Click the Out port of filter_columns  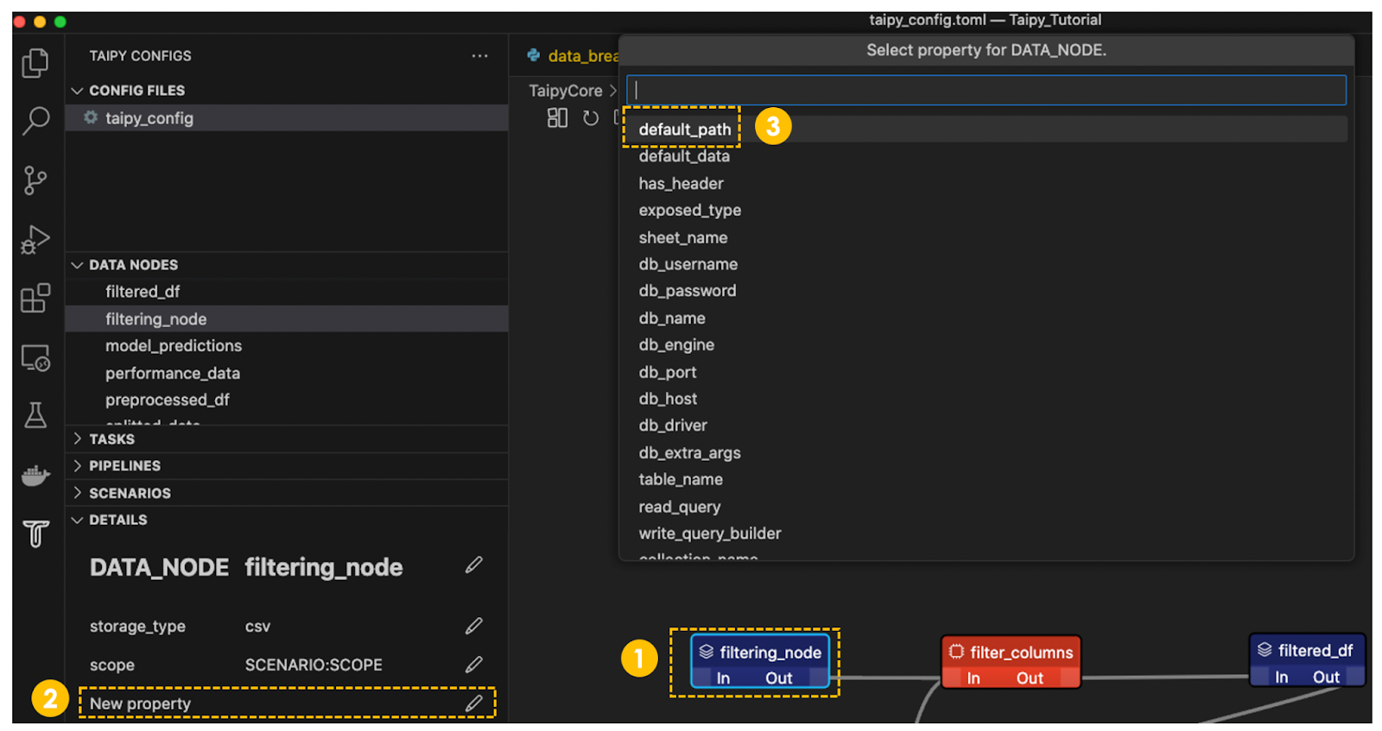pyautogui.click(x=1030, y=678)
